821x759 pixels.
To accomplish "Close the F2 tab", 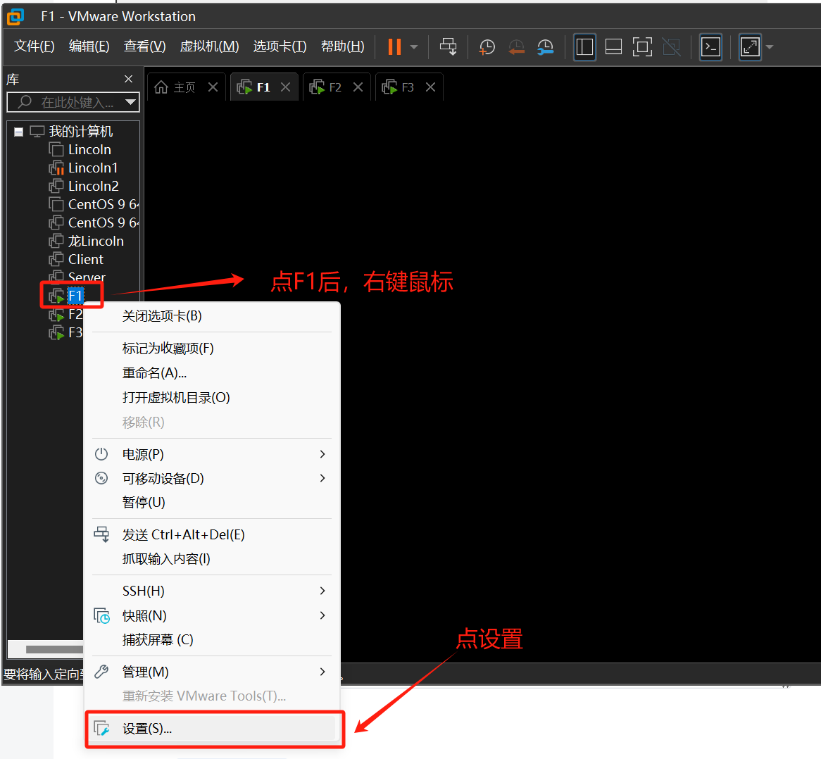I will pyautogui.click(x=358, y=87).
